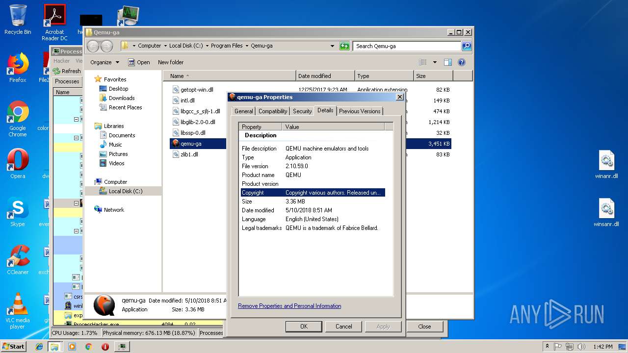Screen dimensions: 628x353
Task: Change view using the views icon
Action: 423,62
